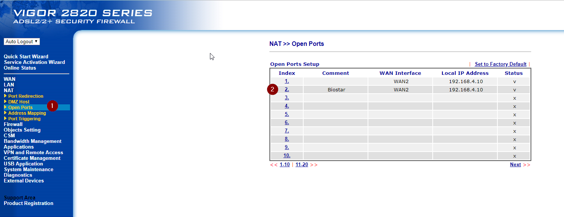Click the Status column header

(514, 73)
